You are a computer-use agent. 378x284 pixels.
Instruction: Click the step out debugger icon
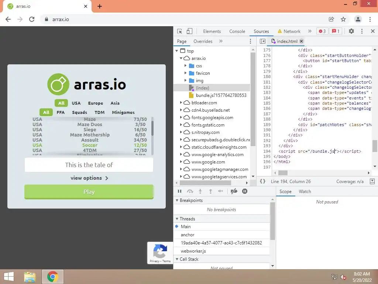click(210, 191)
